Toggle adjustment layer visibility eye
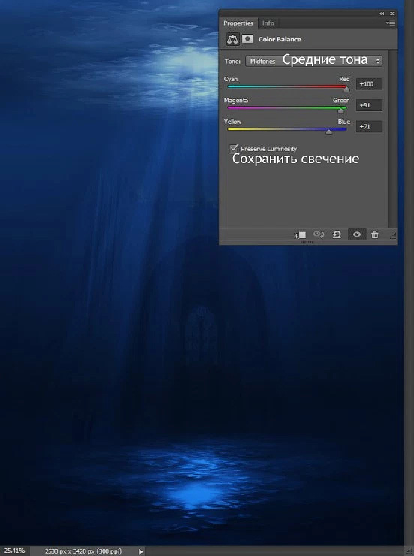 pos(357,234)
